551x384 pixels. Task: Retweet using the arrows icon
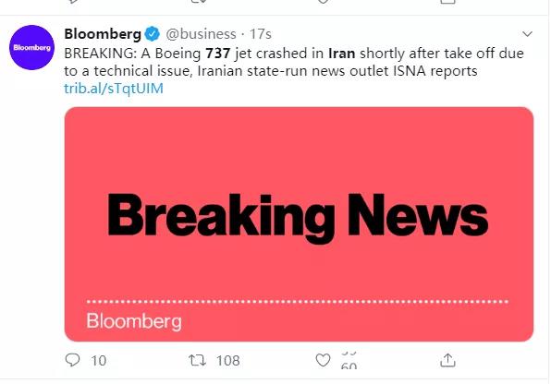[197, 360]
